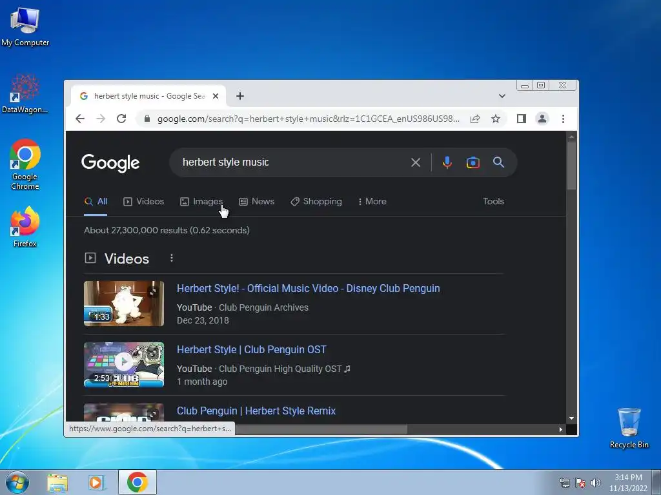Screen dimensions: 661x495
Task: Switch to News results tab
Action: click(256, 201)
